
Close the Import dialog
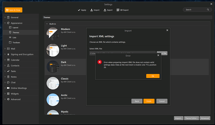pyautogui.click(x=167, y=30)
